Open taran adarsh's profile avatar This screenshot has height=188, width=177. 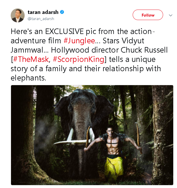point(18,15)
